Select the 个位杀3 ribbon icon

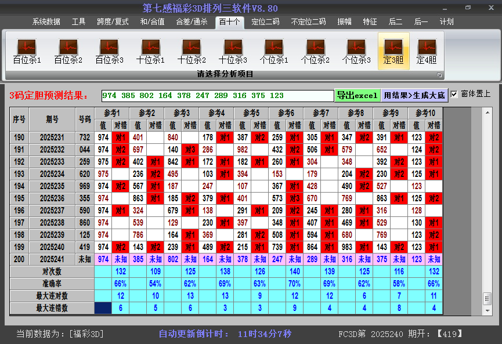pyautogui.click(x=356, y=51)
